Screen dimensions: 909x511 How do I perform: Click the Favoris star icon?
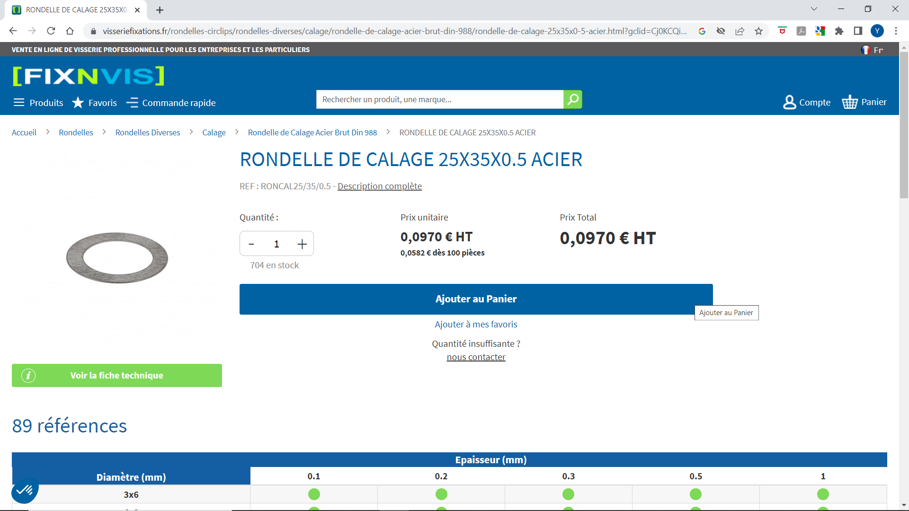point(78,103)
